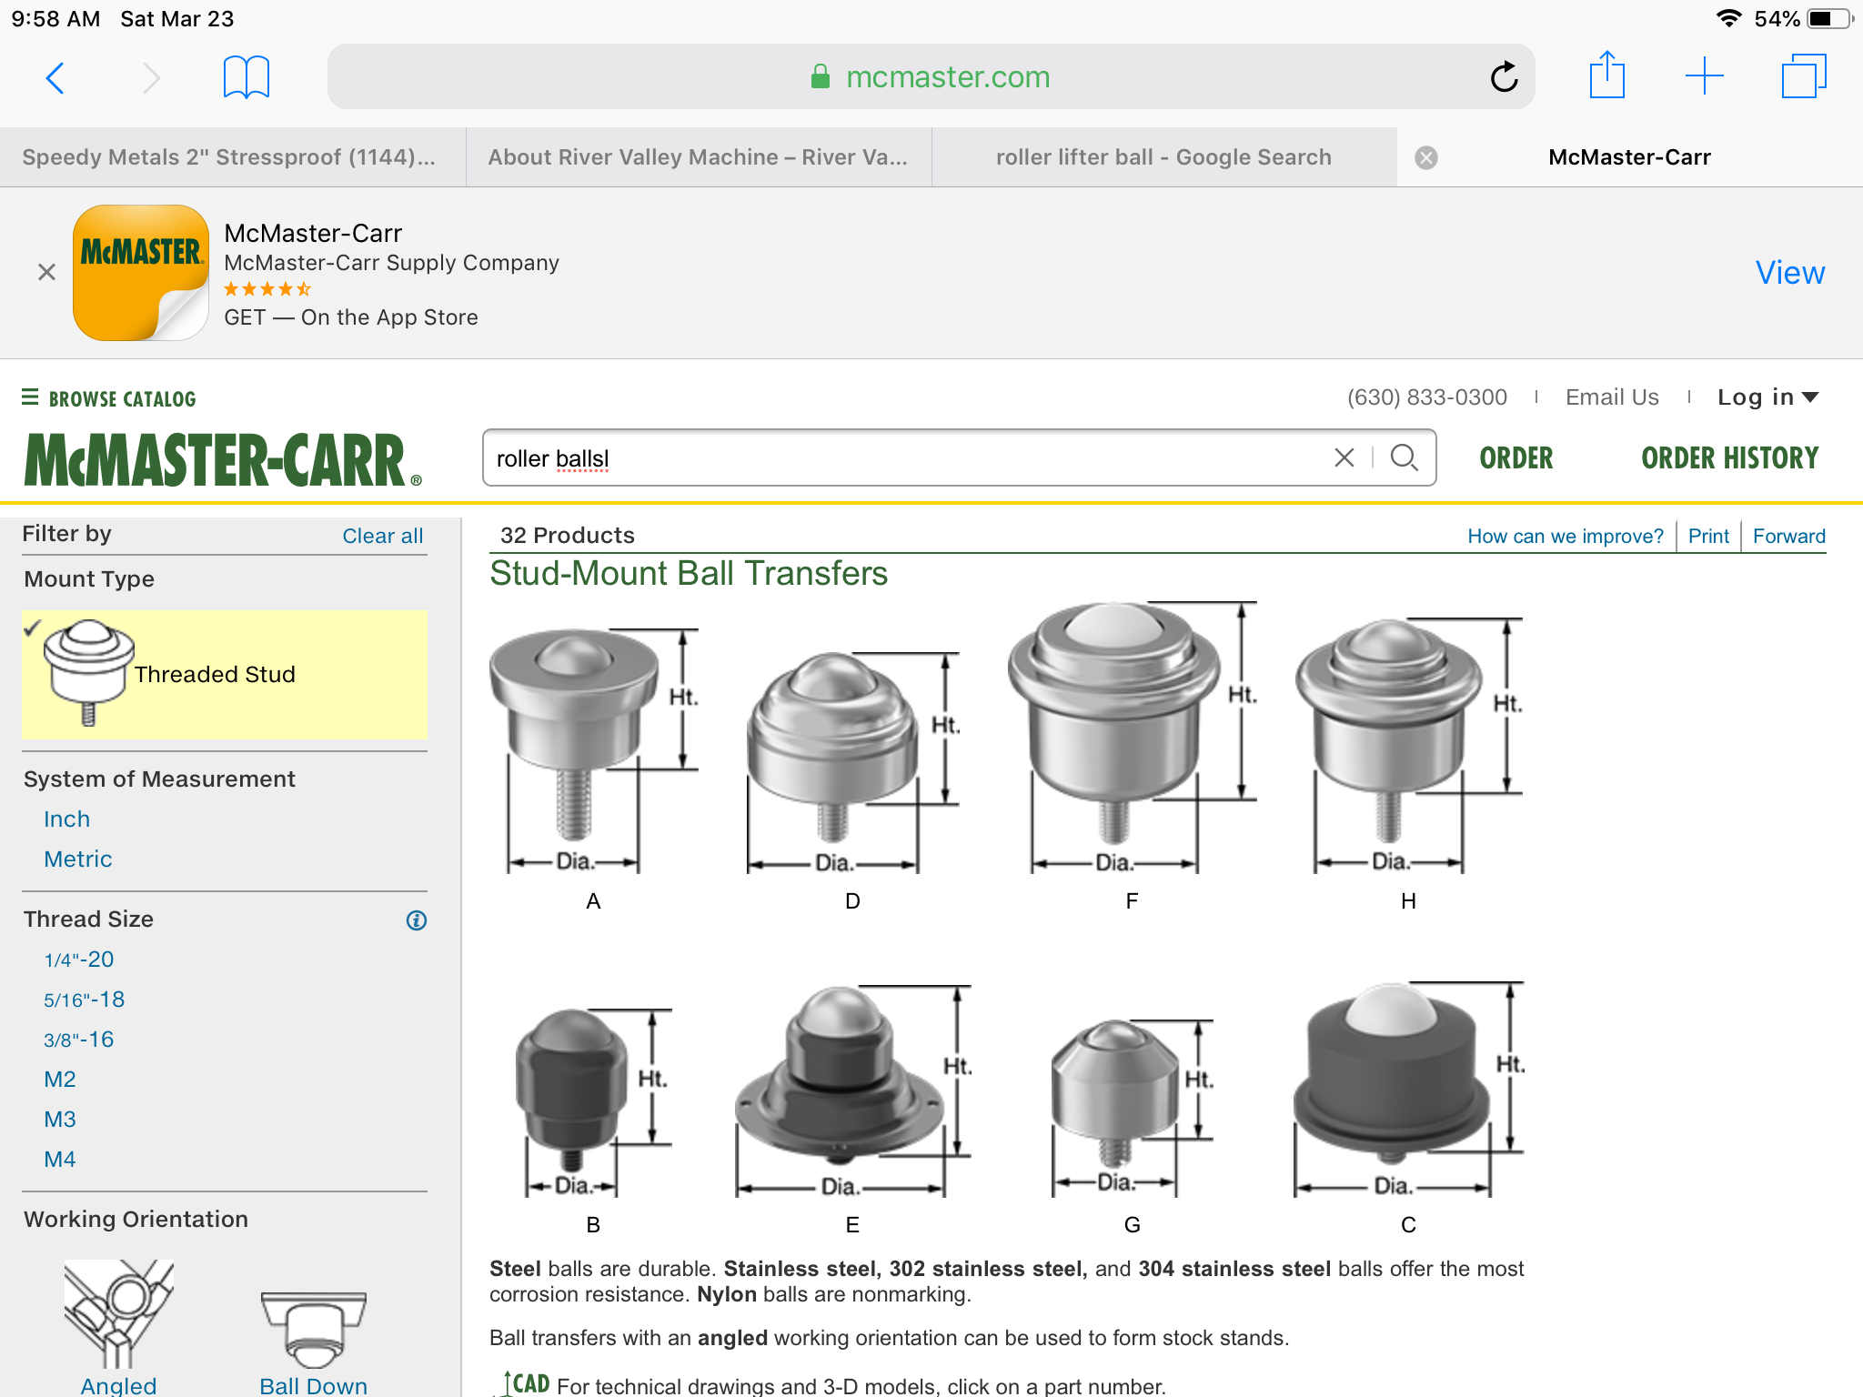Screen dimensions: 1863x1397
Task: Run search with magnifier icon
Action: (x=1405, y=457)
